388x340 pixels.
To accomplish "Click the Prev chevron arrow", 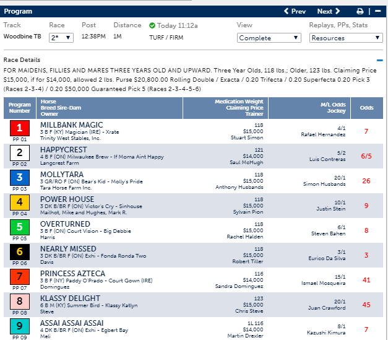I will (x=287, y=11).
